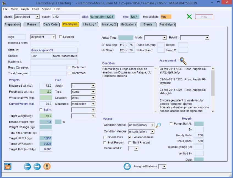Click the yellow Resuscitate Yes field
The width and height of the screenshot is (233, 178).
(166, 17)
